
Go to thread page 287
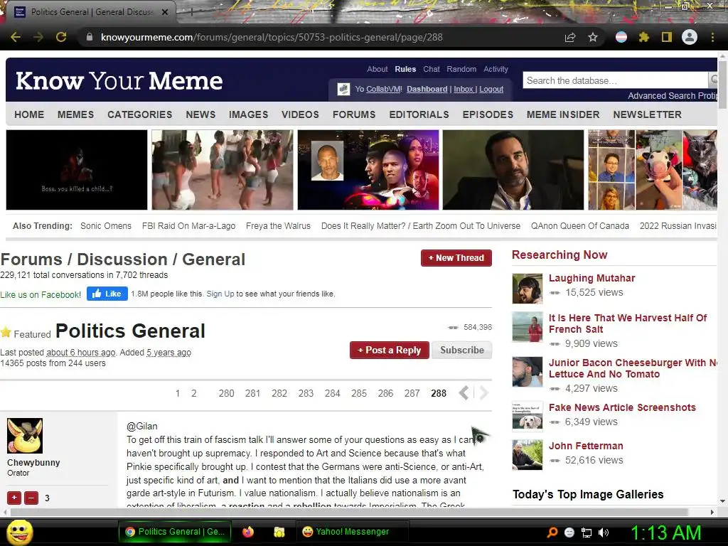point(412,393)
